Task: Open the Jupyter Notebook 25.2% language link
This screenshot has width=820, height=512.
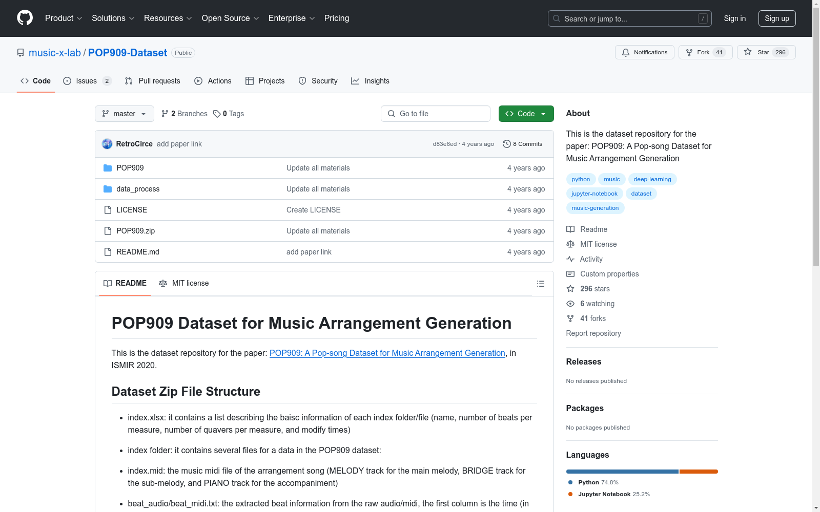Action: coord(609,494)
